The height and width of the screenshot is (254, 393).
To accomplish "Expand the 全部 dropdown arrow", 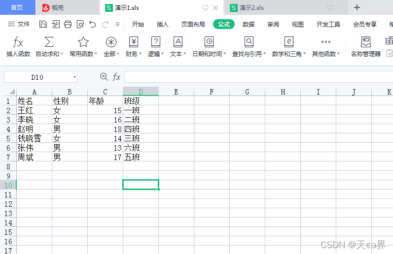I will [118, 54].
